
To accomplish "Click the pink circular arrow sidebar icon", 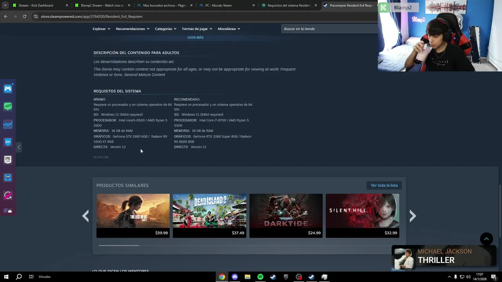I will click(8, 195).
